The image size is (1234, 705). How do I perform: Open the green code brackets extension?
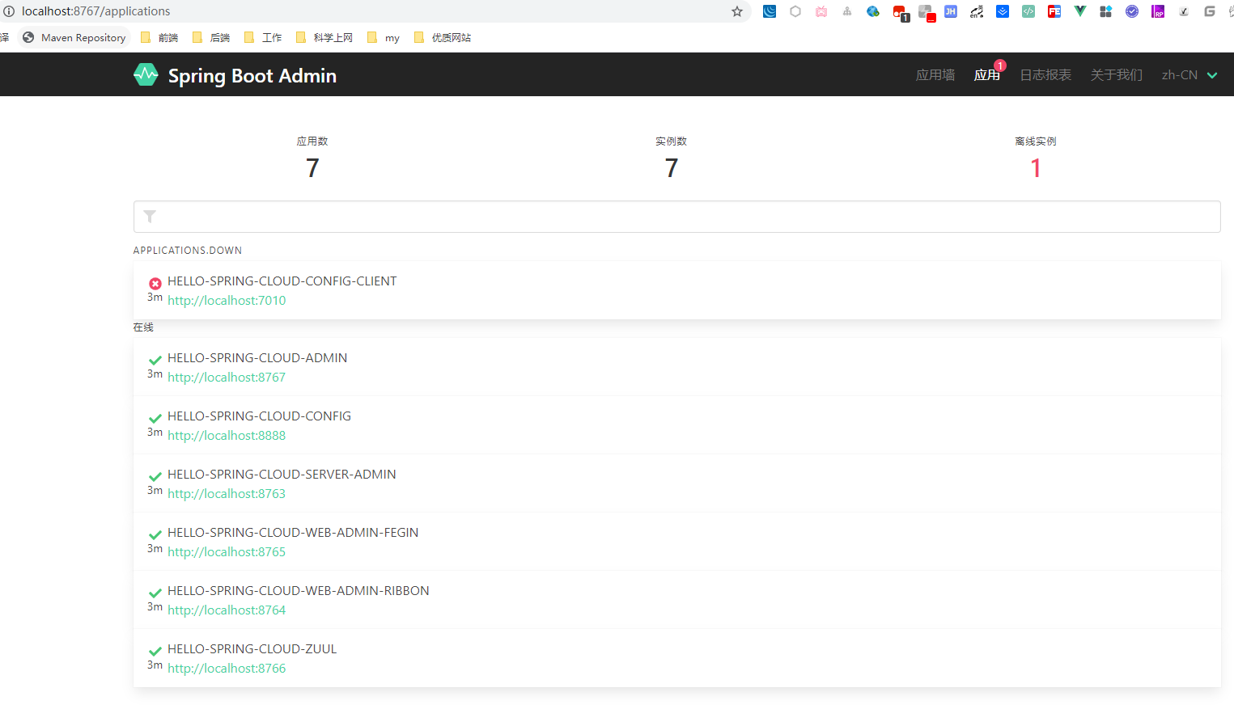point(1028,11)
